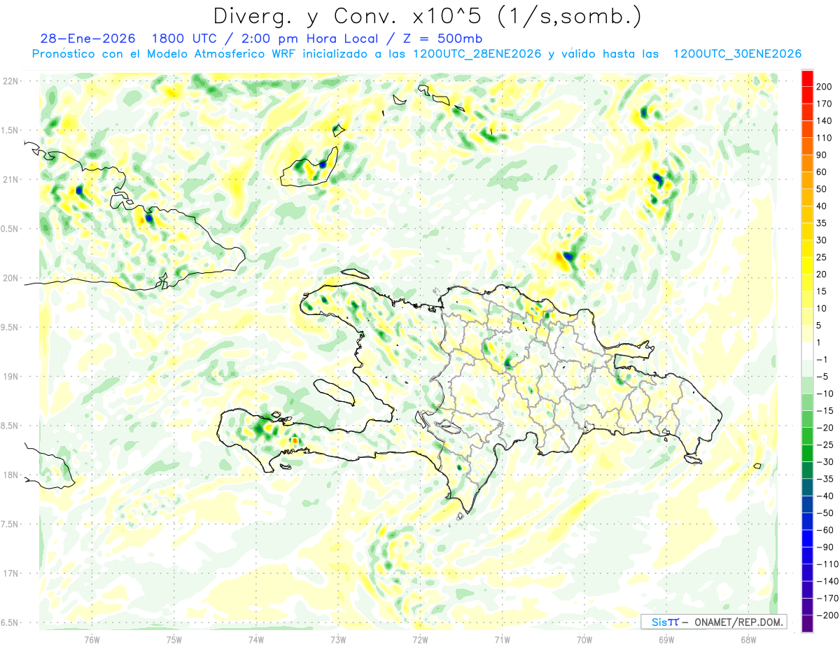Click the '0.5N' latitude label
The height and width of the screenshot is (649, 840).
(10, 229)
